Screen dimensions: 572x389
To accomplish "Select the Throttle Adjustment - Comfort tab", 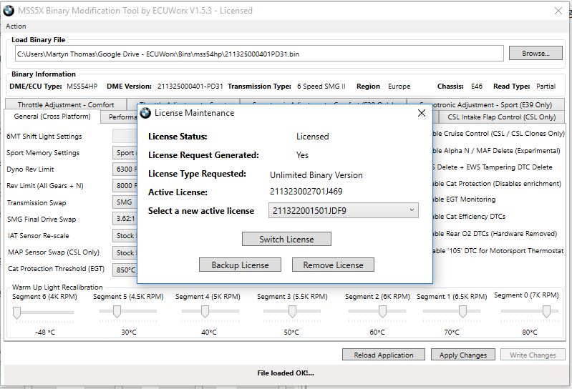I will (66, 105).
